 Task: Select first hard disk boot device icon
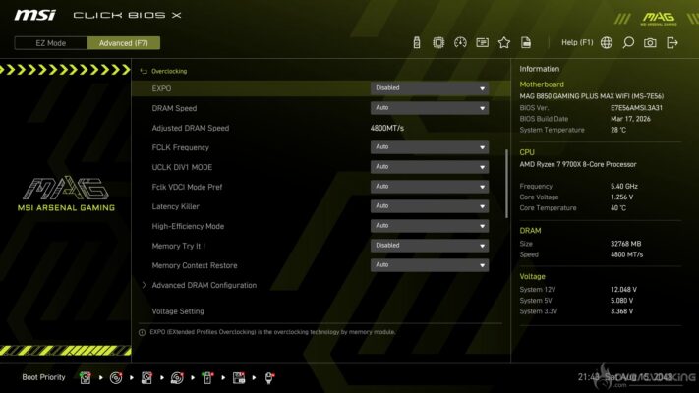pyautogui.click(x=86, y=378)
